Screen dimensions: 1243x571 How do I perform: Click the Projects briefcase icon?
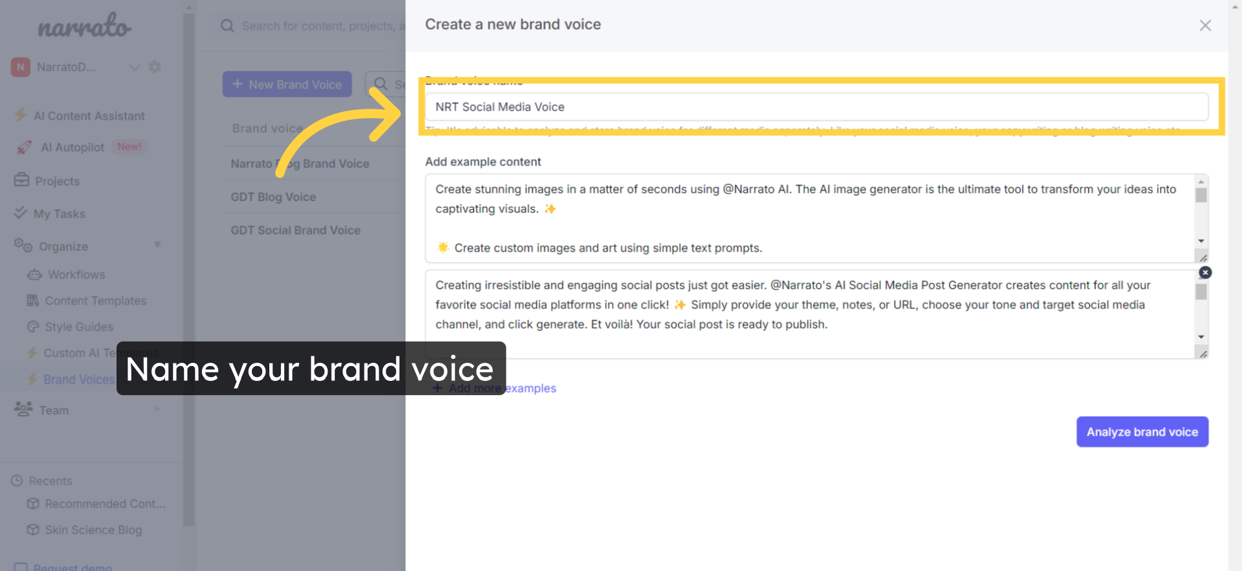click(21, 180)
